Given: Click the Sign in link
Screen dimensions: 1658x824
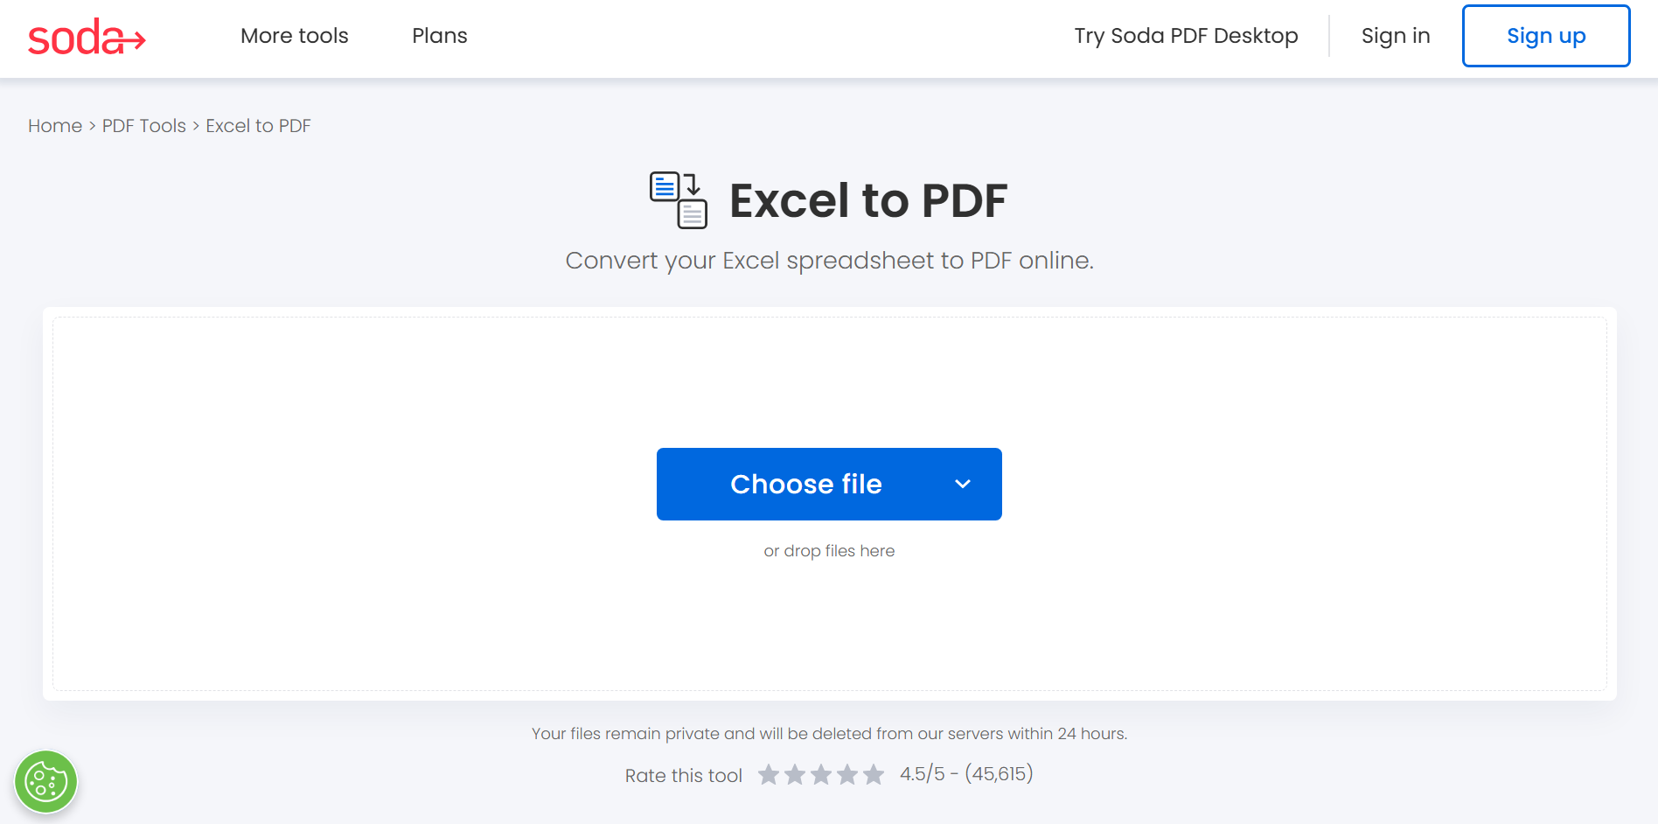Looking at the screenshot, I should (1396, 36).
